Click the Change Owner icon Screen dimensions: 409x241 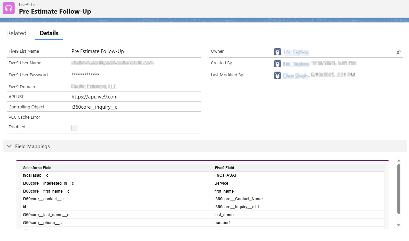point(398,52)
